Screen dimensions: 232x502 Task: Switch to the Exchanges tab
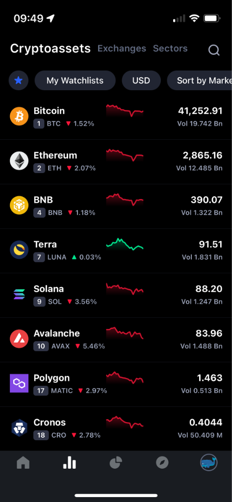[122, 49]
